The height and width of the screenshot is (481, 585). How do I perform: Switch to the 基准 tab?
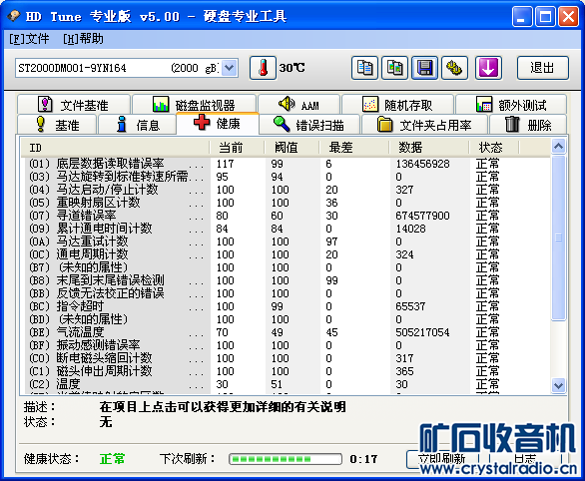pyautogui.click(x=57, y=125)
